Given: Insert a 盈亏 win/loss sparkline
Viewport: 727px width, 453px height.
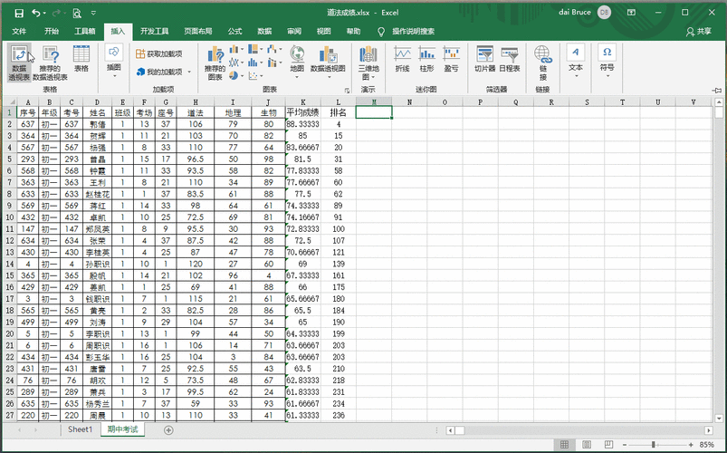Looking at the screenshot, I should (x=451, y=59).
